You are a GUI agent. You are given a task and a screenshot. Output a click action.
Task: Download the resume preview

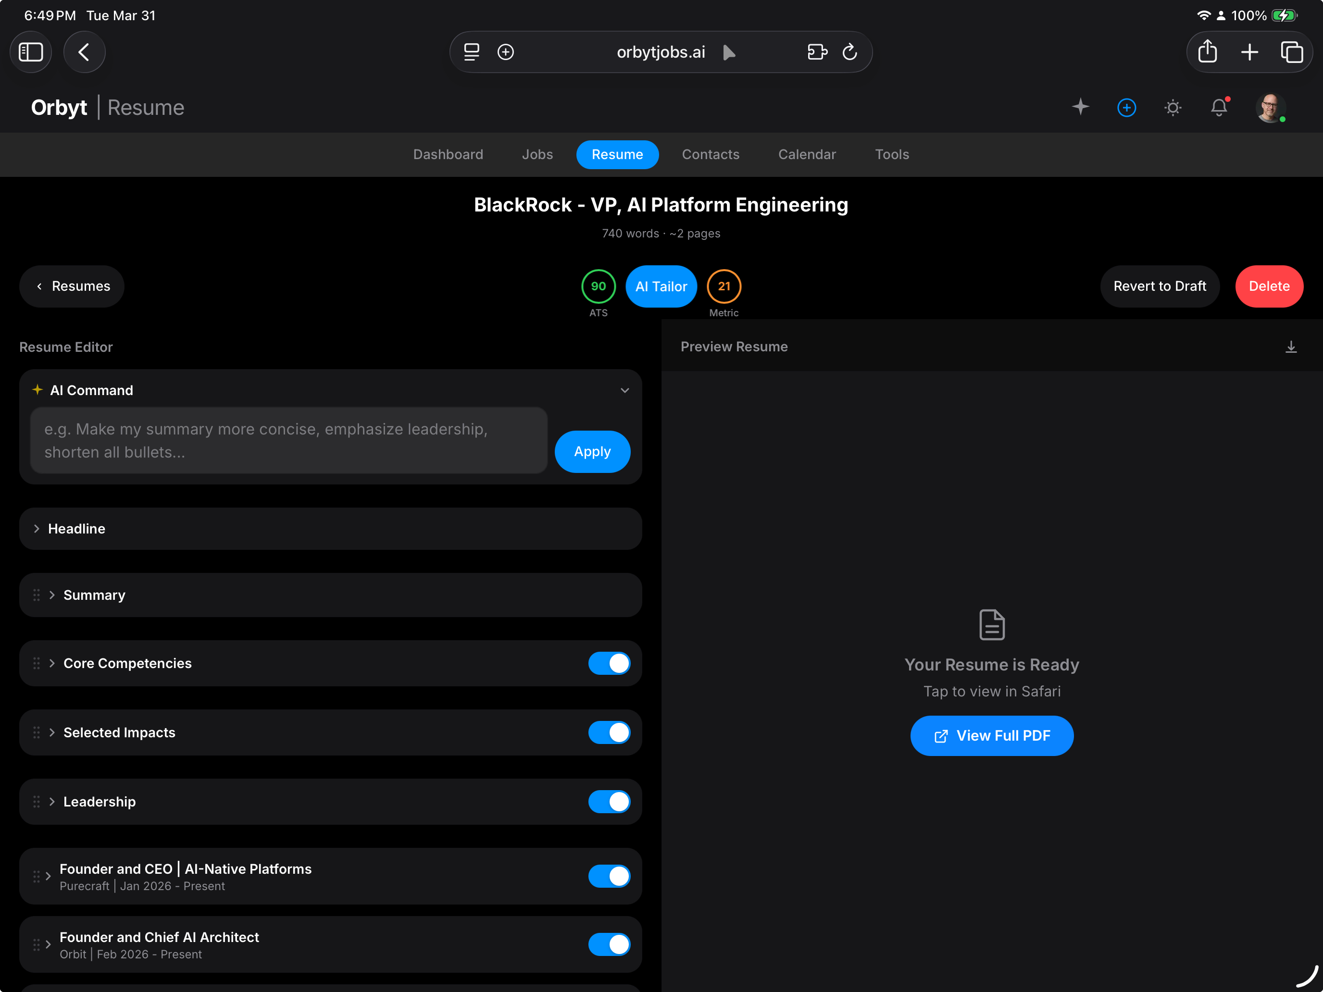click(1291, 347)
